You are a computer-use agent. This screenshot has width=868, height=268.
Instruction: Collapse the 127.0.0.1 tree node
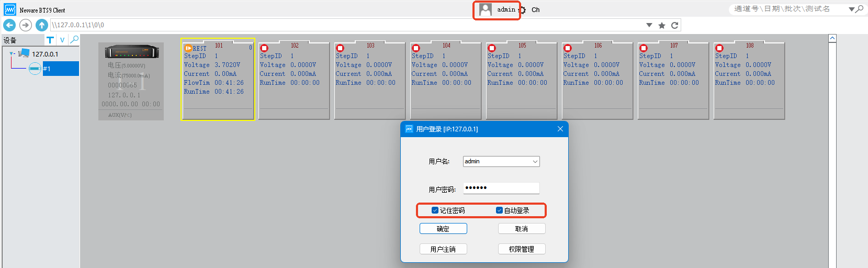click(12, 53)
